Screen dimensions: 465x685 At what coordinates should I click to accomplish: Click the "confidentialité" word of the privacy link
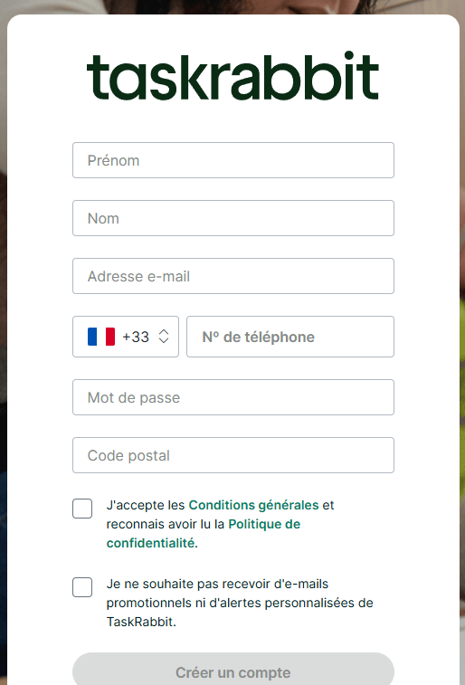(151, 543)
